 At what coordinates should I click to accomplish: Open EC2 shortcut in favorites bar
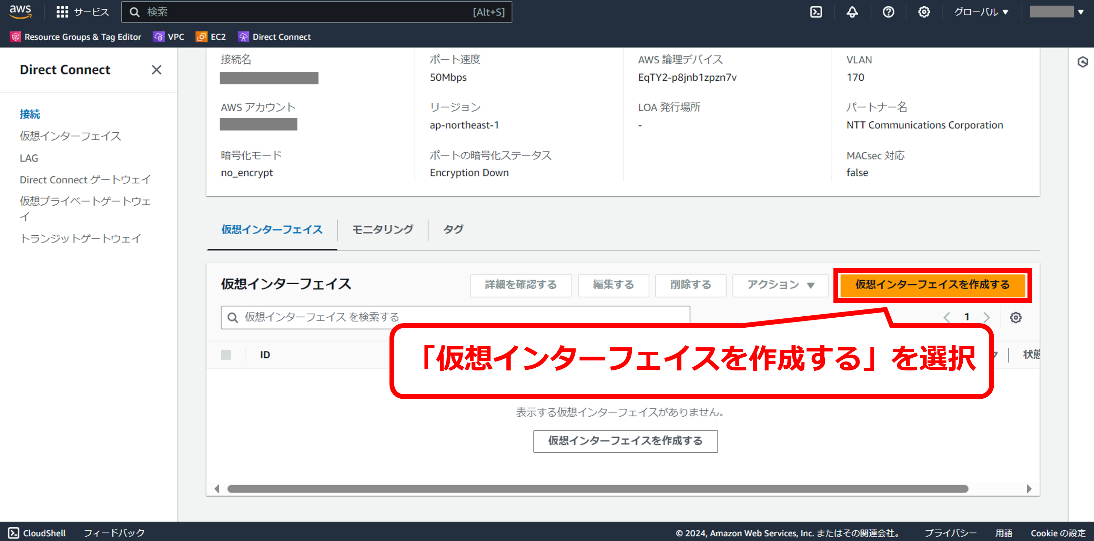[x=211, y=37]
